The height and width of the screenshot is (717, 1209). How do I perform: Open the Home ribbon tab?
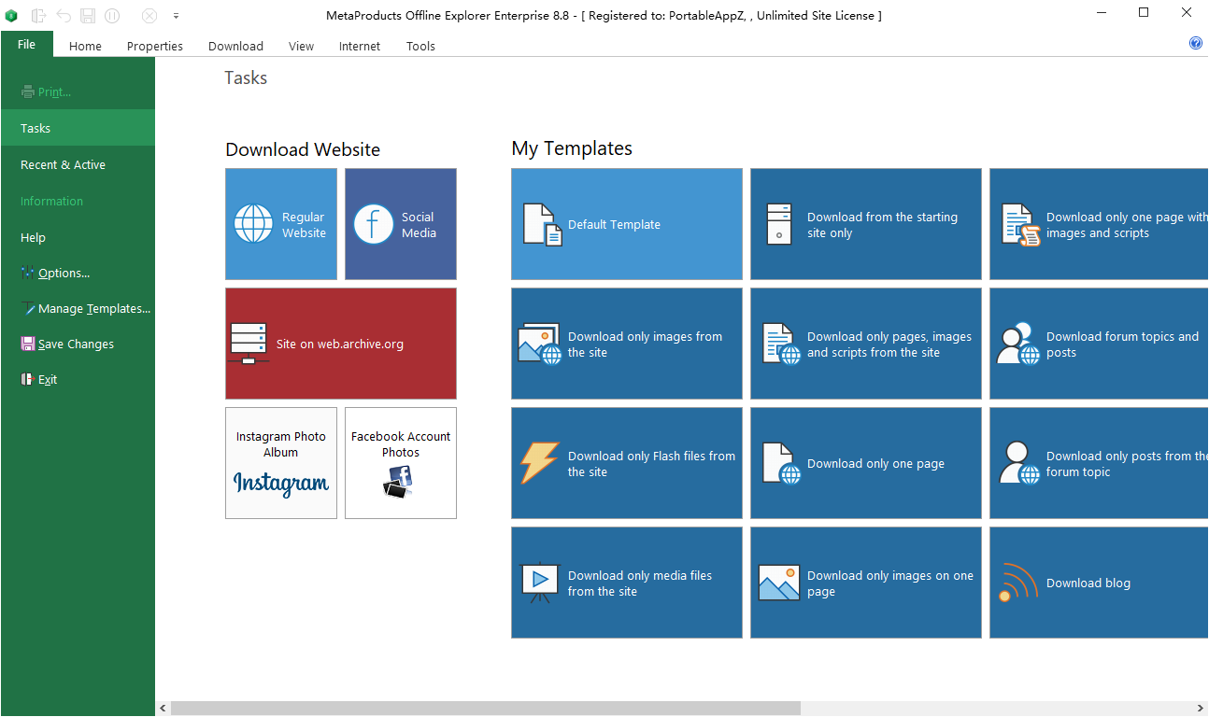click(85, 46)
